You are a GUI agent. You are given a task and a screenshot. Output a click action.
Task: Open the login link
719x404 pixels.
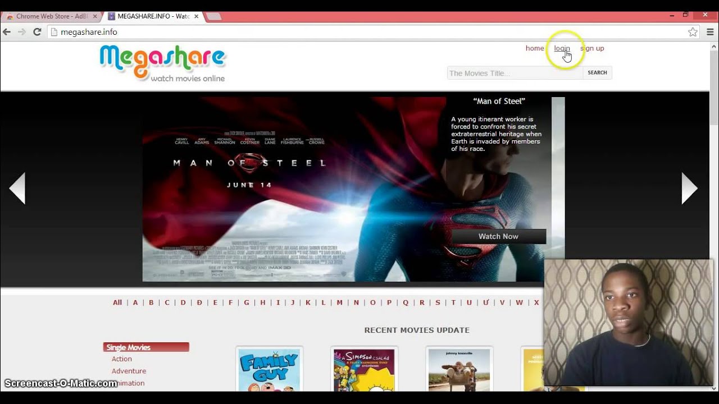click(x=562, y=48)
